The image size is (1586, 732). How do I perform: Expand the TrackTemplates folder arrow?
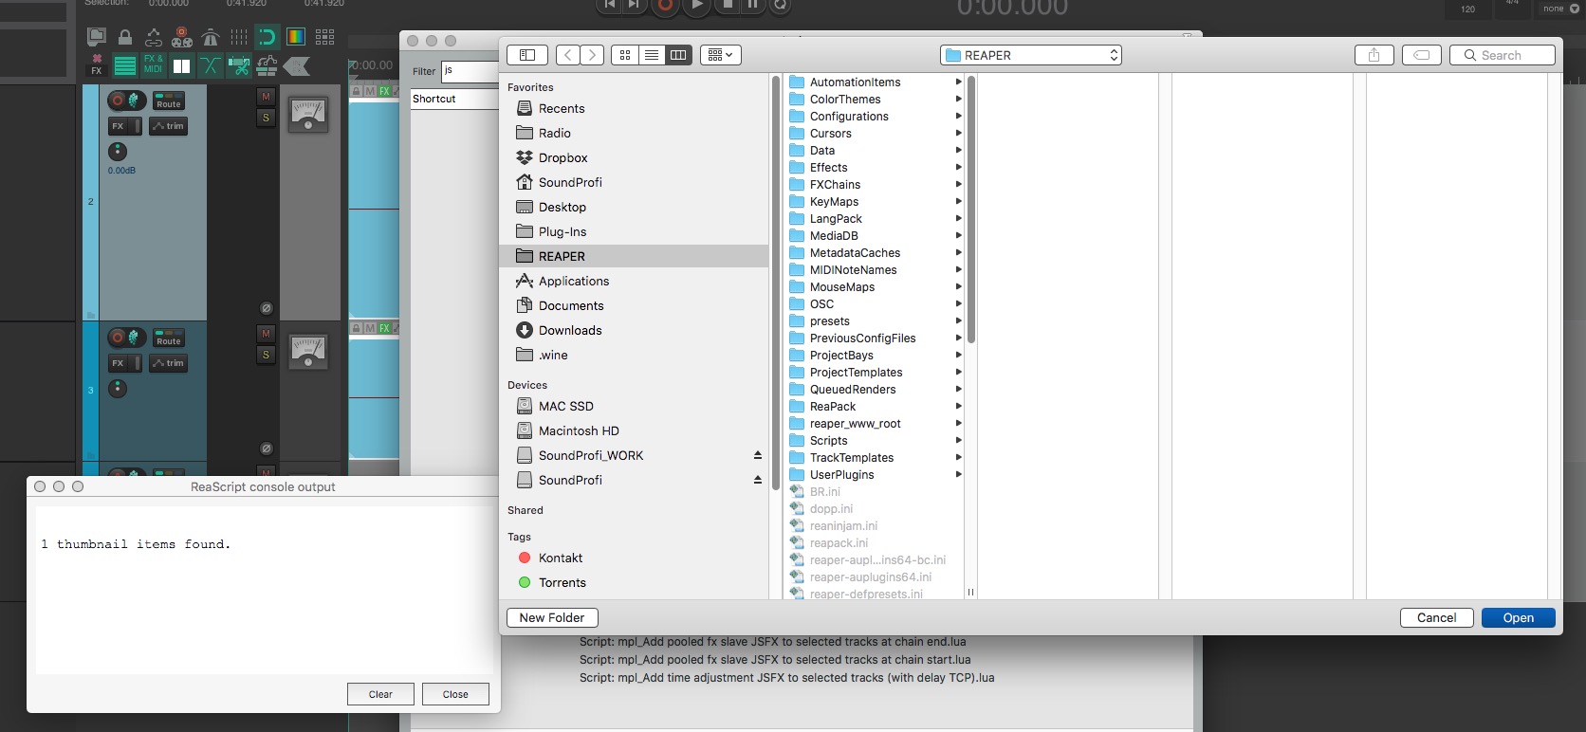tap(958, 458)
